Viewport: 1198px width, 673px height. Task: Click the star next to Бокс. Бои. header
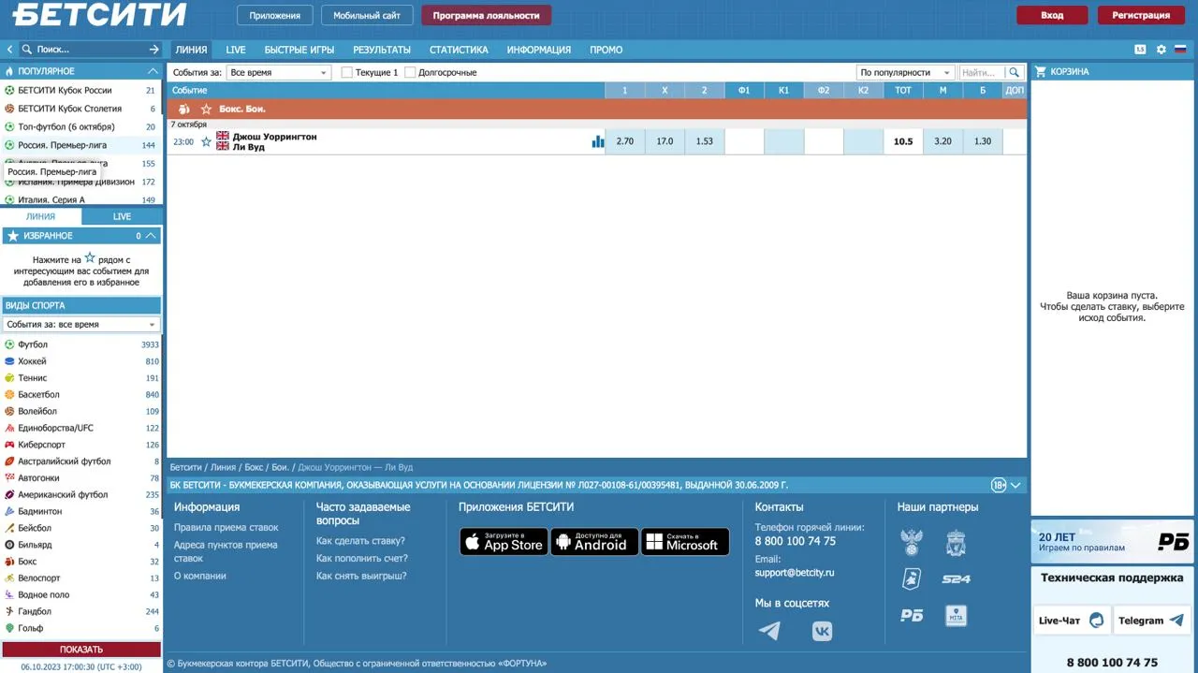206,110
